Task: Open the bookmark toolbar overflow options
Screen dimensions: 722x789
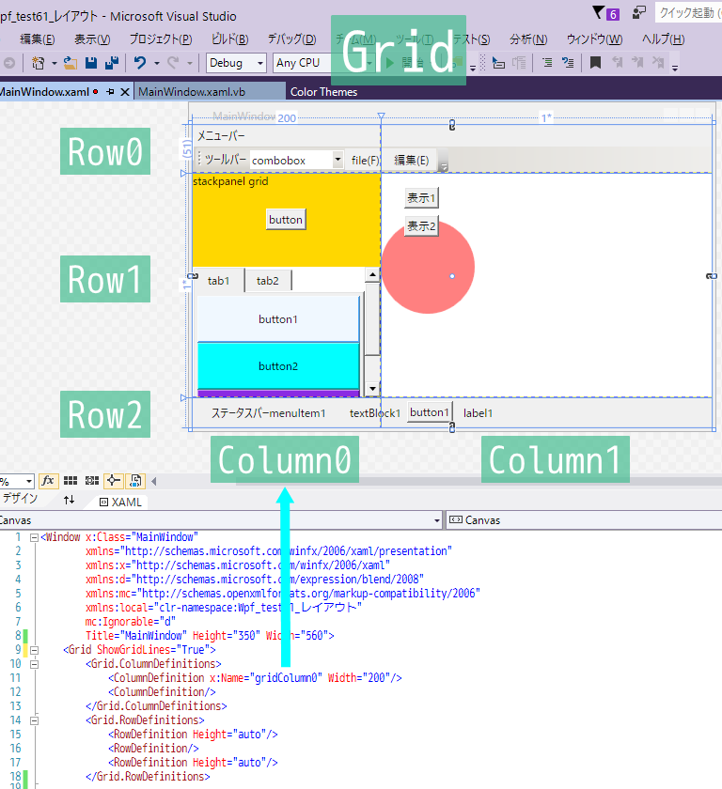Action: coord(675,68)
